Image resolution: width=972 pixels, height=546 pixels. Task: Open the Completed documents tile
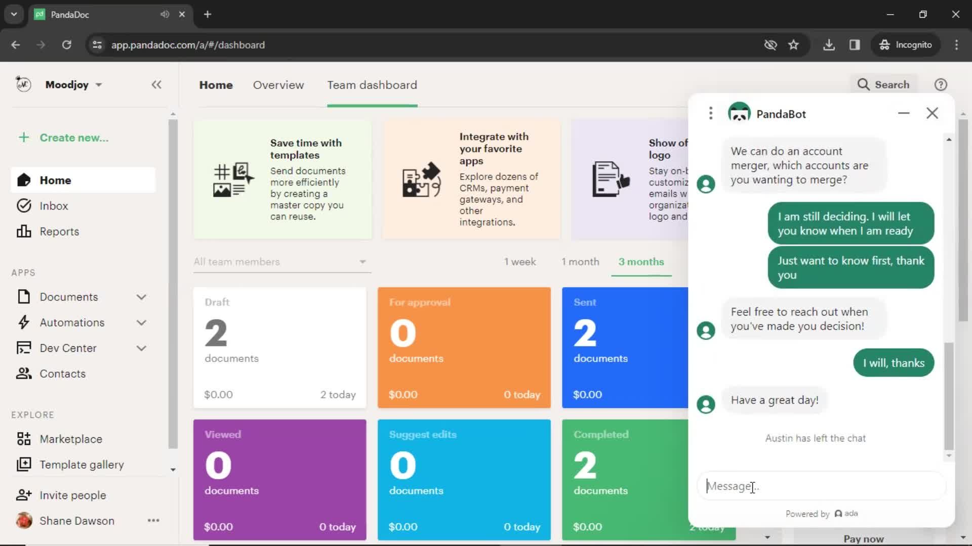[625, 480]
